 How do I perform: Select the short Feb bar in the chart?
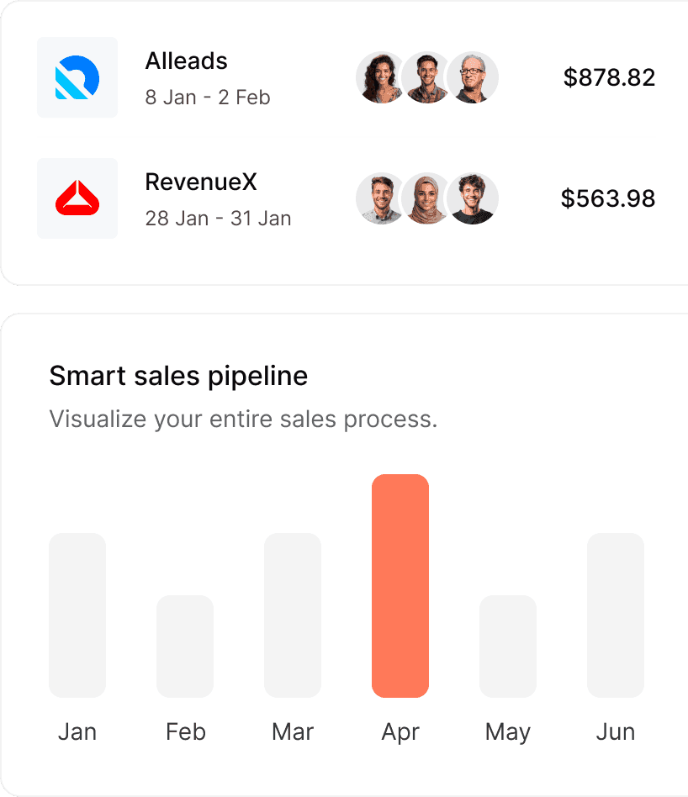tap(185, 646)
